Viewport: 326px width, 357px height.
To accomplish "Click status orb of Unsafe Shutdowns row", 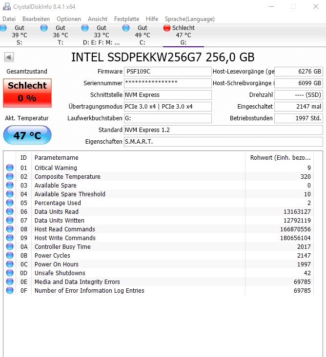I will (x=10, y=273).
